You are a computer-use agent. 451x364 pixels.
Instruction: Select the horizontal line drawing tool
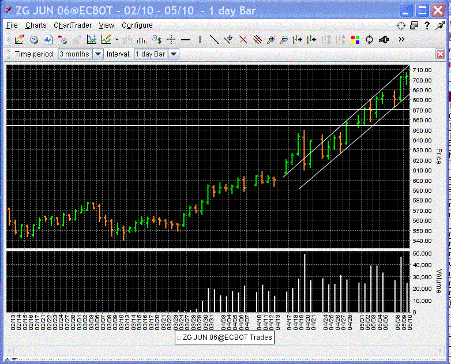pos(185,39)
